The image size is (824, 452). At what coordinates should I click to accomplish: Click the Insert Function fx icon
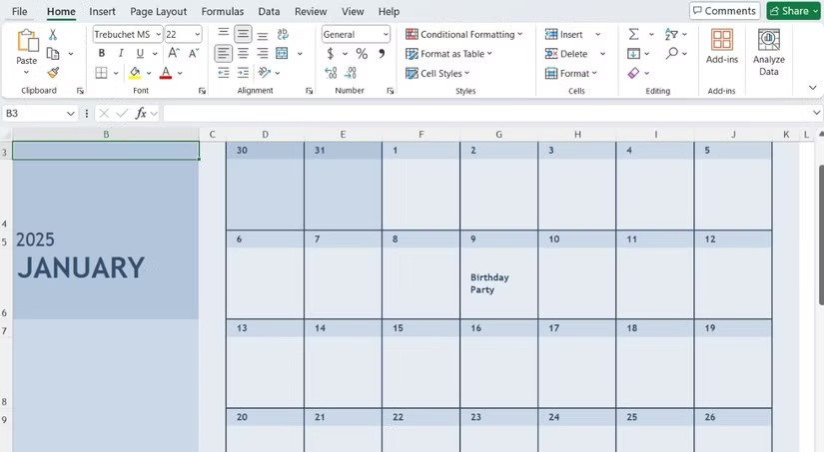pos(142,114)
